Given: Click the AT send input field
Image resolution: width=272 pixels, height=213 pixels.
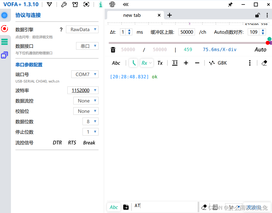Looking at the screenshot, I should click(x=165, y=206).
